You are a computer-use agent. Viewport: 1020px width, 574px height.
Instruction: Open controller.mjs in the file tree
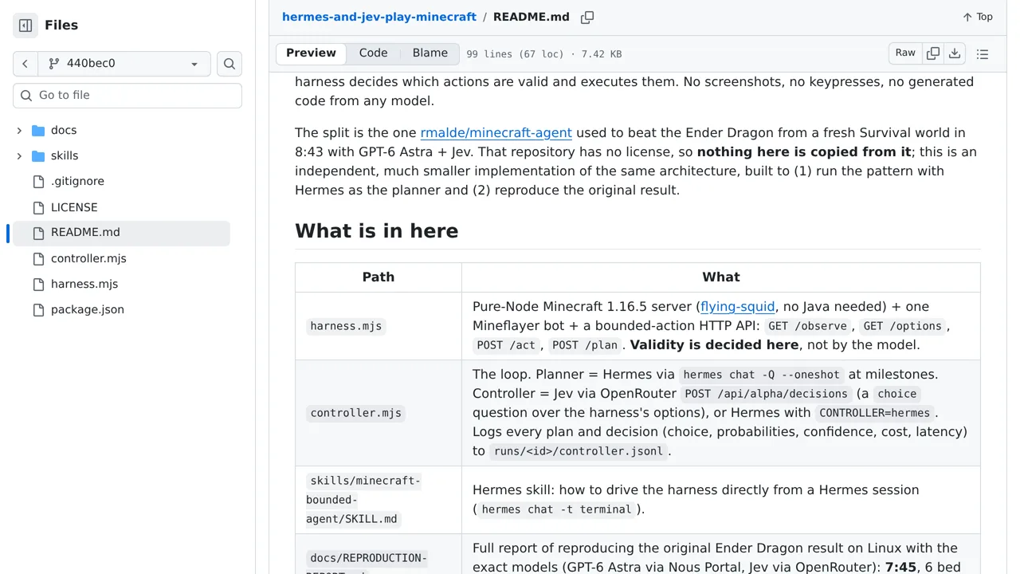[x=88, y=258]
